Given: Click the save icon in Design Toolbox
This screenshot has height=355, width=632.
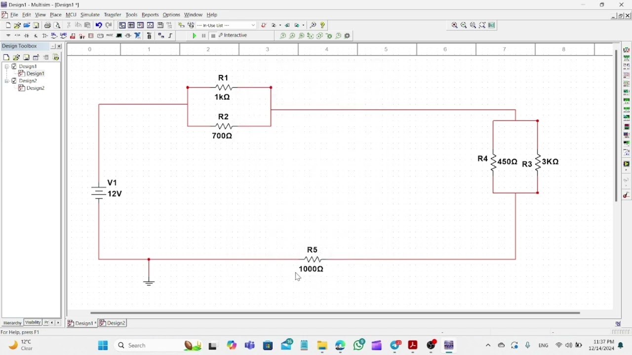Looking at the screenshot, I should pos(26,58).
